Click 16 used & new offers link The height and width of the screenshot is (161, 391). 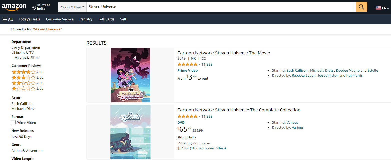(208, 148)
